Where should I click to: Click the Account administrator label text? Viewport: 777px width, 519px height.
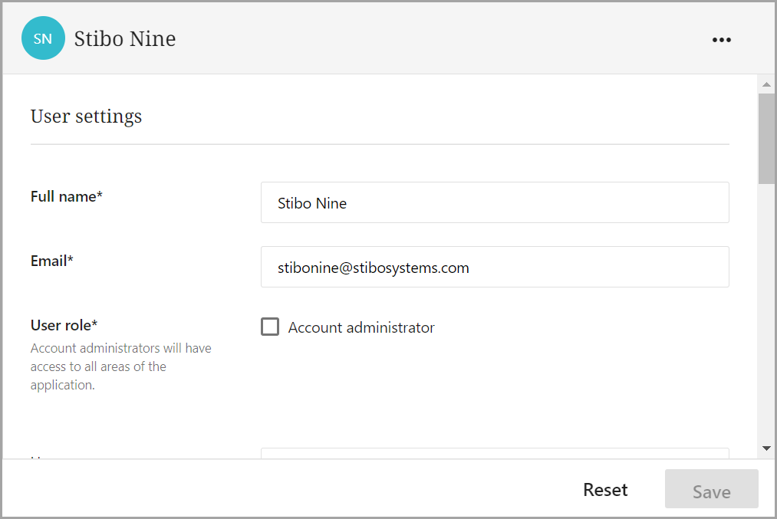point(361,327)
